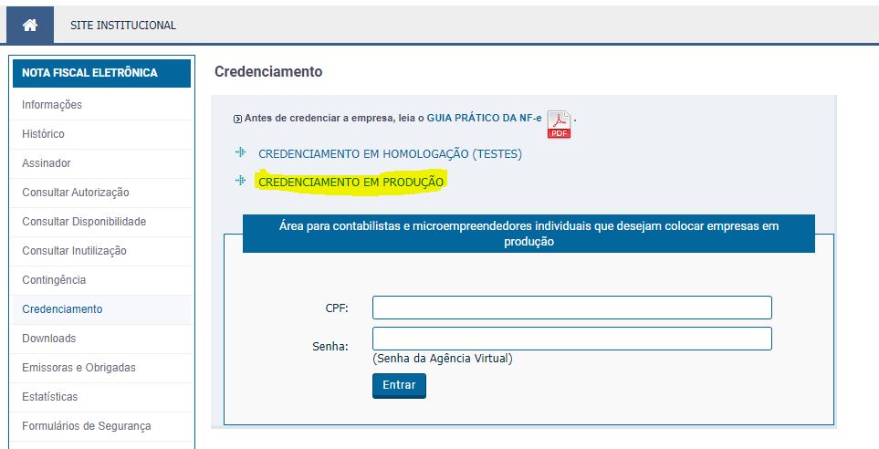Open the Site Institucional tab
Image resolution: width=879 pixels, height=449 pixels.
(x=123, y=26)
